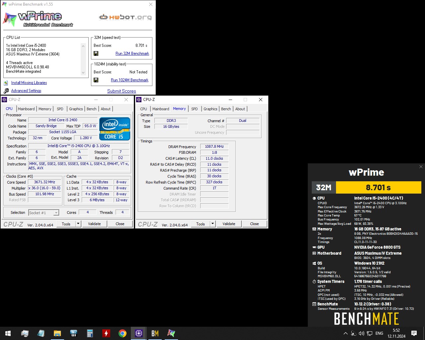Click the Intel Core i5 badge in CPU-Z
This screenshot has width=425, height=340.
tap(115, 128)
